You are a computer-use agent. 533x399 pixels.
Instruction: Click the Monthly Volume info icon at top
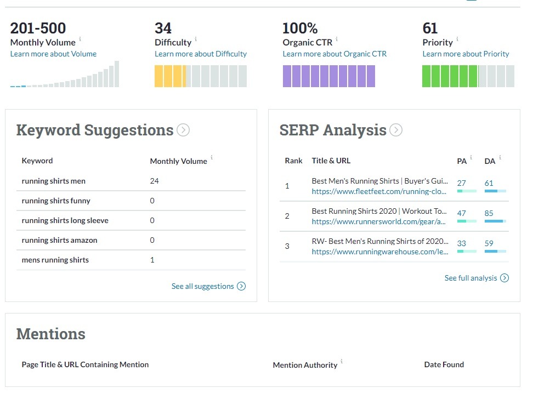pos(80,39)
